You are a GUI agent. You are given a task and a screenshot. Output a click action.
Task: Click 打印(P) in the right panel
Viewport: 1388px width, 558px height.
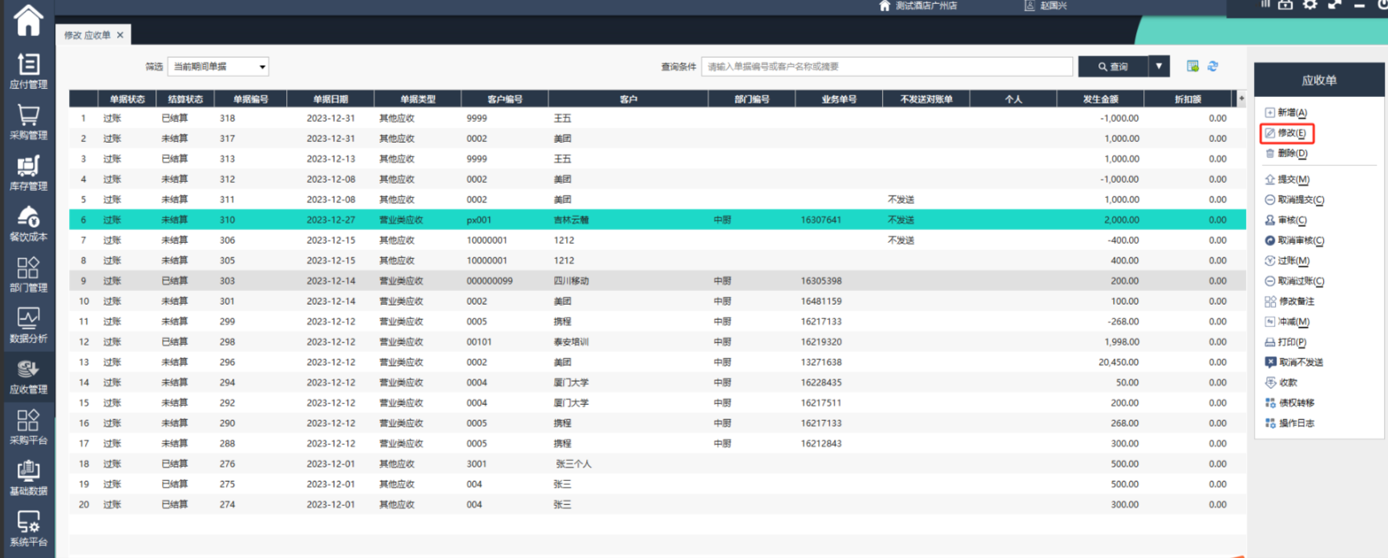coord(1291,342)
